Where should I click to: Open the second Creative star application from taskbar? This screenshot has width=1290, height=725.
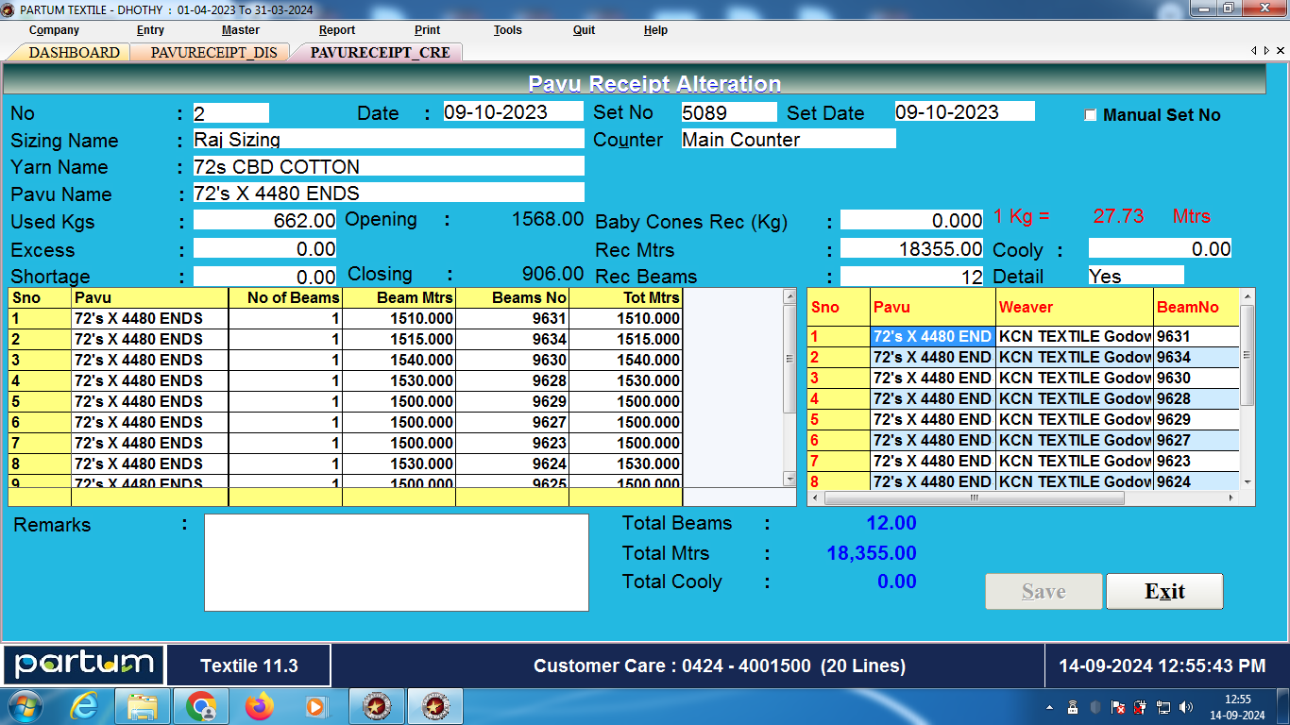pos(434,705)
